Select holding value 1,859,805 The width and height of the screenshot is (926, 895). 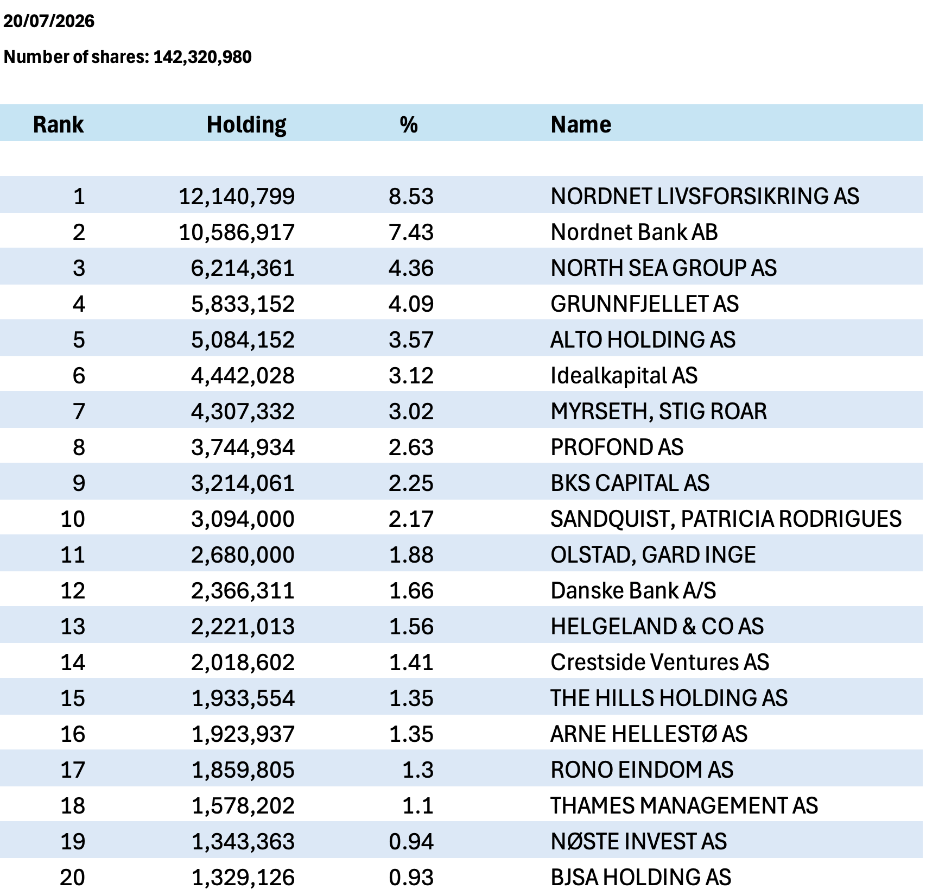click(243, 770)
